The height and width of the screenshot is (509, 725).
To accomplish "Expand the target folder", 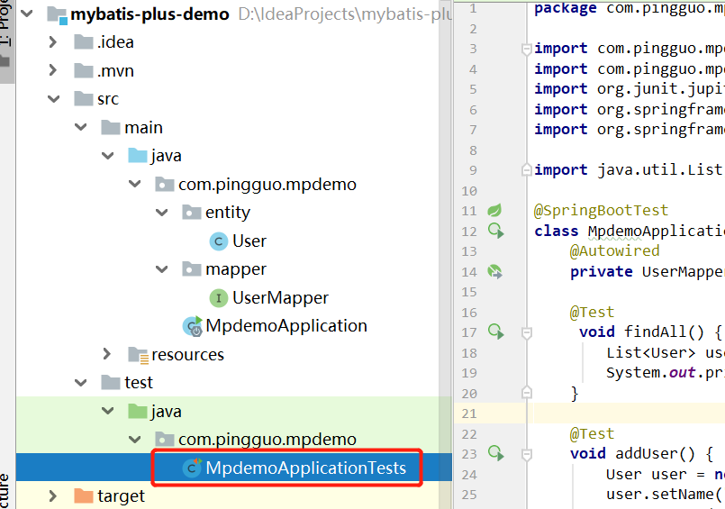I will click(53, 496).
